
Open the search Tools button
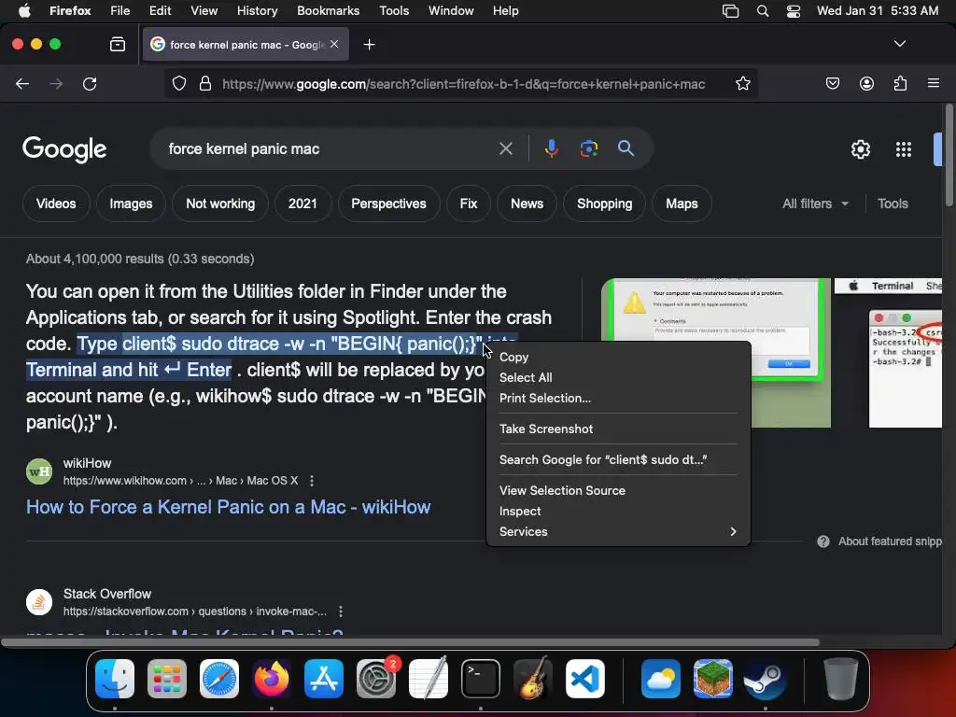click(893, 204)
